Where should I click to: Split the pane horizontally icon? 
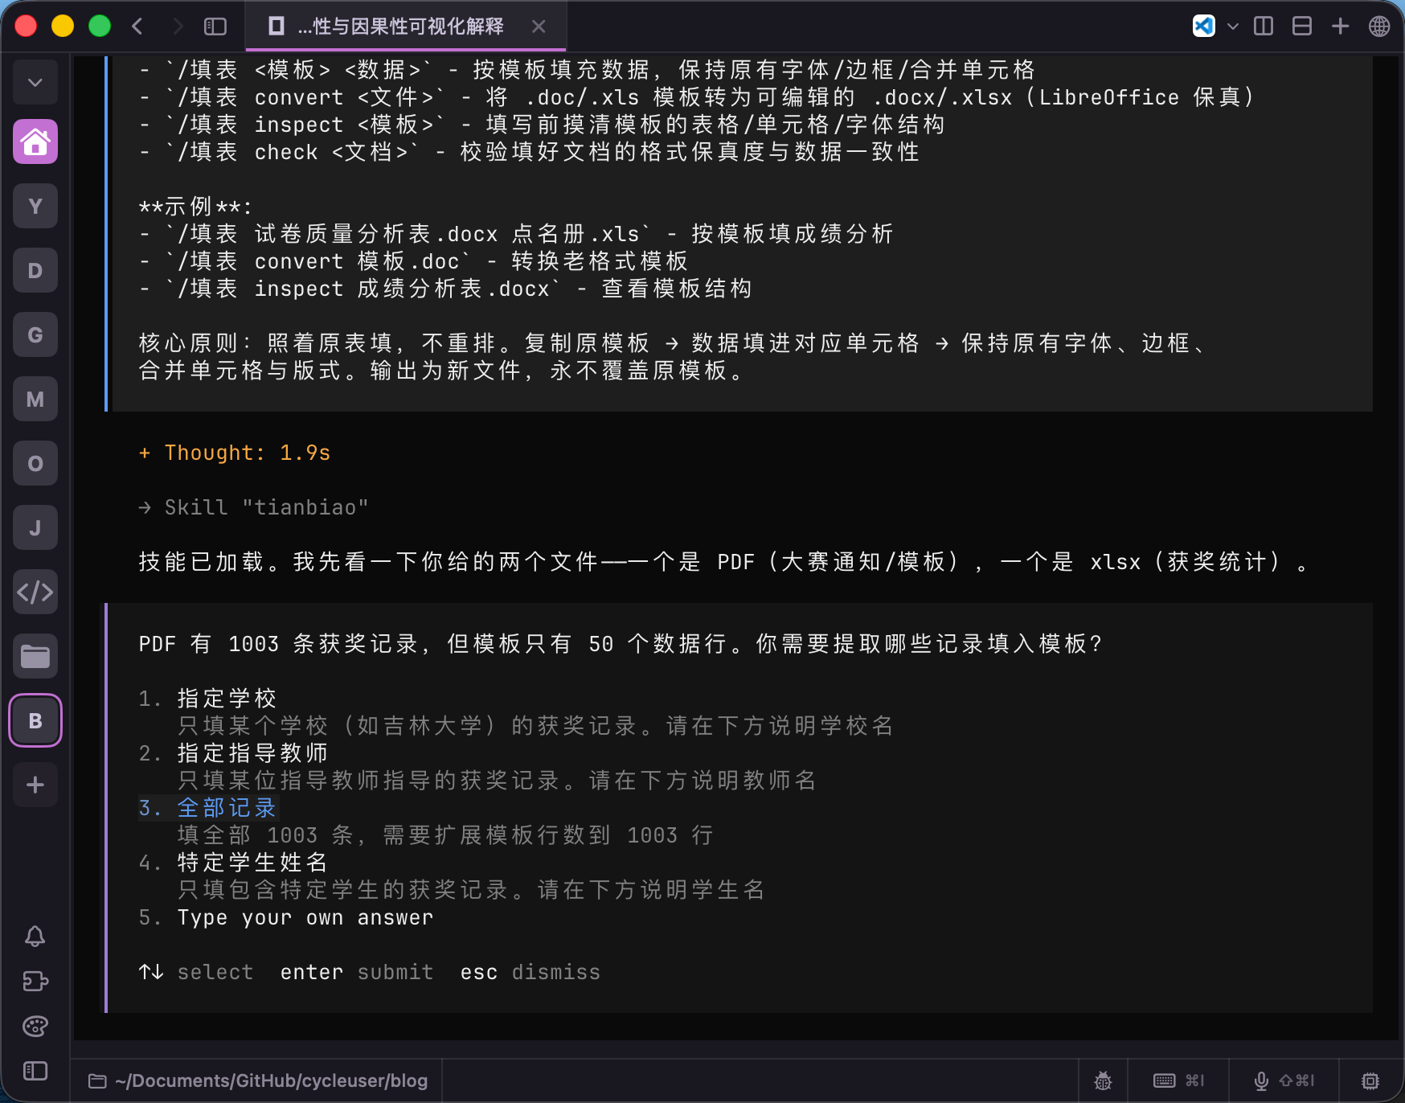point(1302,27)
